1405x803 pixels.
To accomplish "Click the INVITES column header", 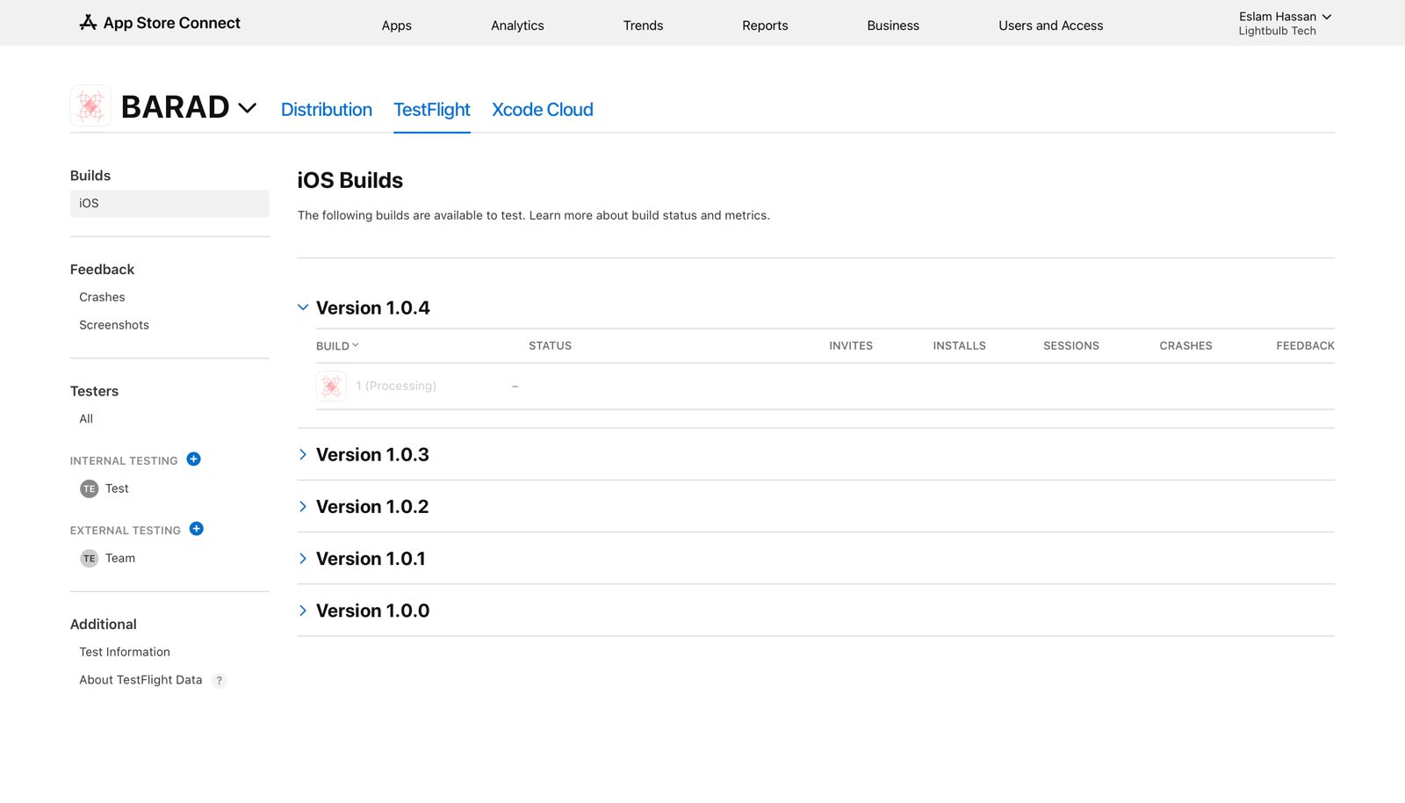I will click(851, 346).
